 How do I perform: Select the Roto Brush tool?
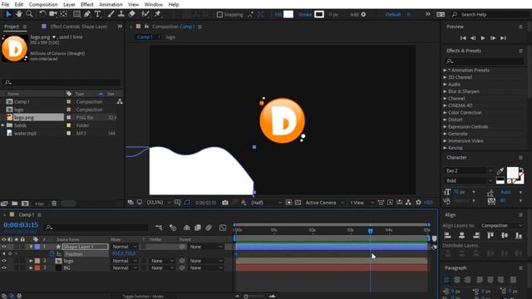[x=145, y=14]
